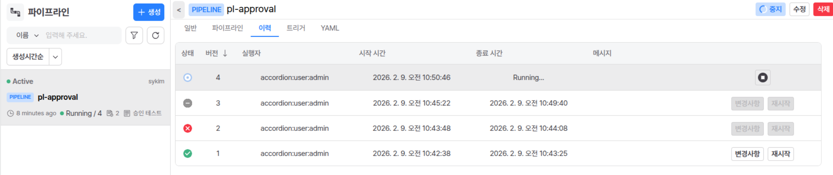Click the red failed status icon of version 2
Screen dimensions: 833x175
[187, 128]
